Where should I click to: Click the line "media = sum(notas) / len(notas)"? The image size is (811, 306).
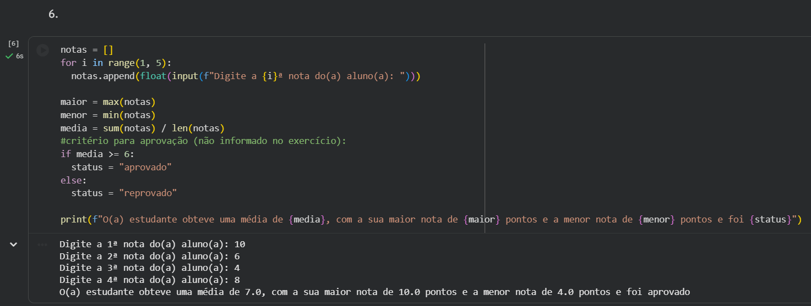pyautogui.click(x=143, y=129)
